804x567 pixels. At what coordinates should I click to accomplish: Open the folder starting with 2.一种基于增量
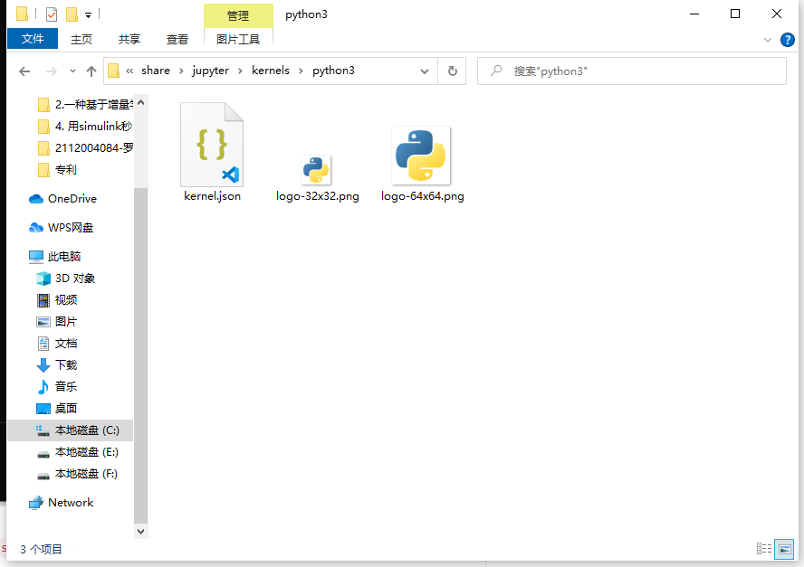click(x=85, y=105)
